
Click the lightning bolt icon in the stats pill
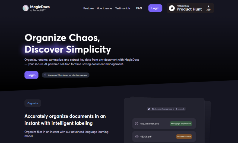pos(45,75)
